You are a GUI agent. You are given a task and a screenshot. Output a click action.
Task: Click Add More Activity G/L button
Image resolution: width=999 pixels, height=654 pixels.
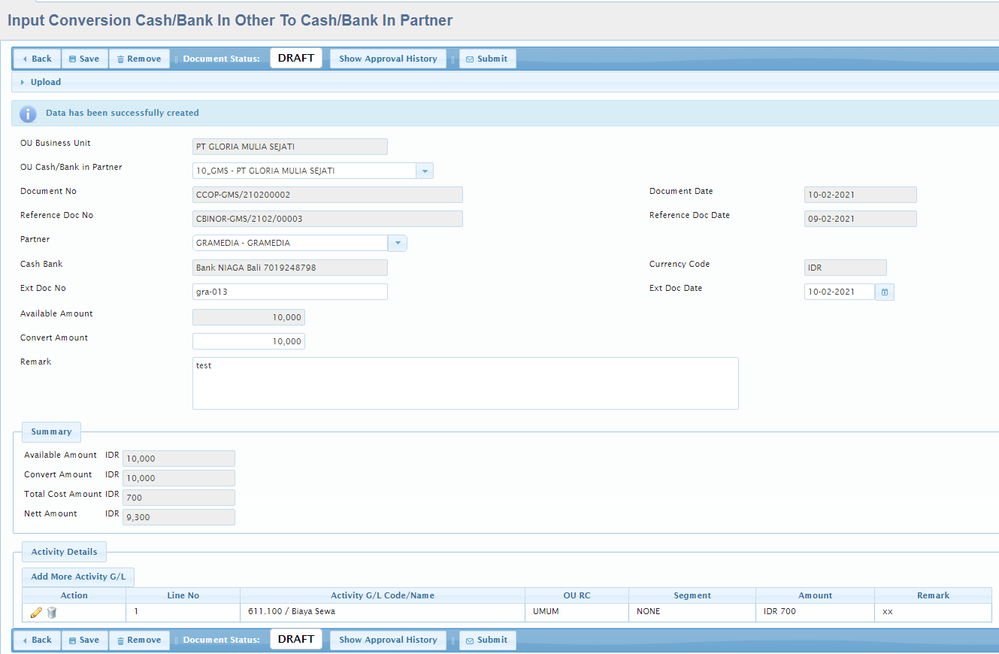coord(78,577)
